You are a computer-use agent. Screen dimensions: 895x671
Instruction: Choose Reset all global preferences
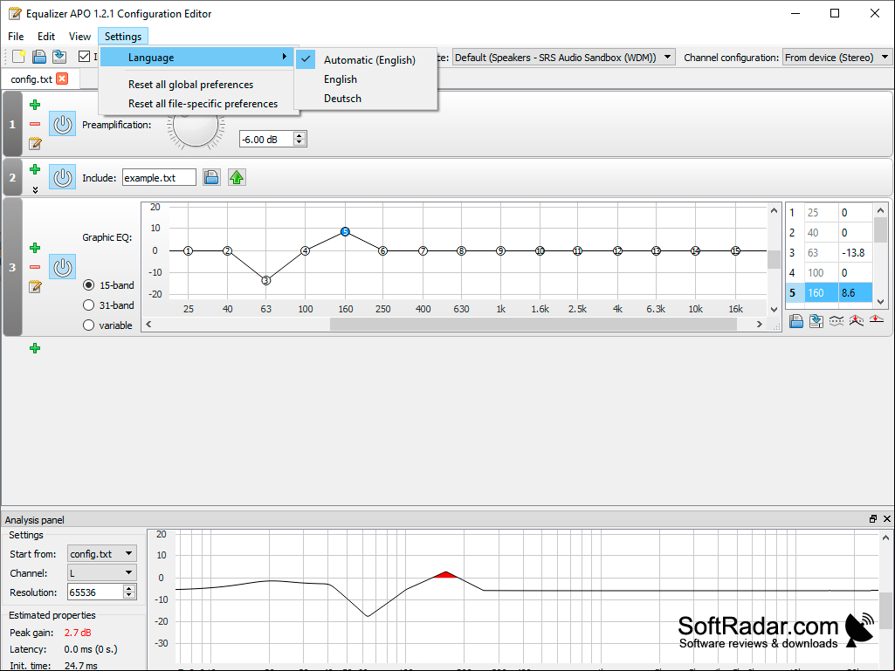(x=197, y=85)
